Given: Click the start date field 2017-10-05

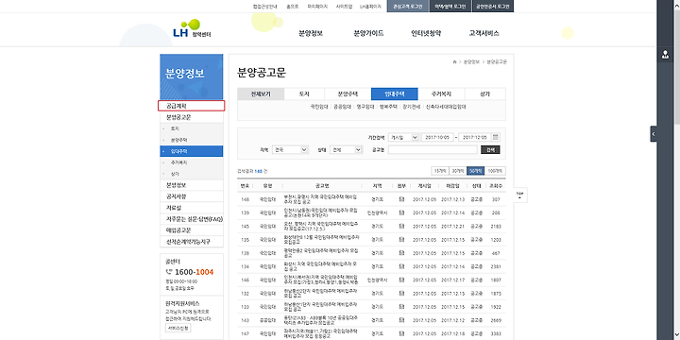Looking at the screenshot, I should [x=437, y=137].
